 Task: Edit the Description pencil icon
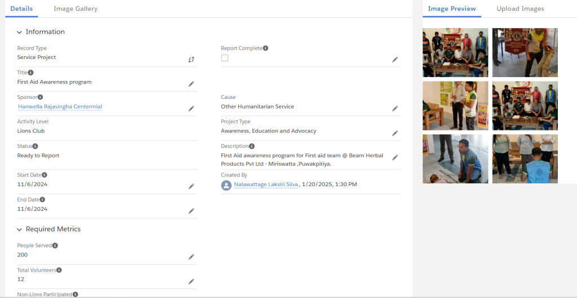(x=395, y=157)
